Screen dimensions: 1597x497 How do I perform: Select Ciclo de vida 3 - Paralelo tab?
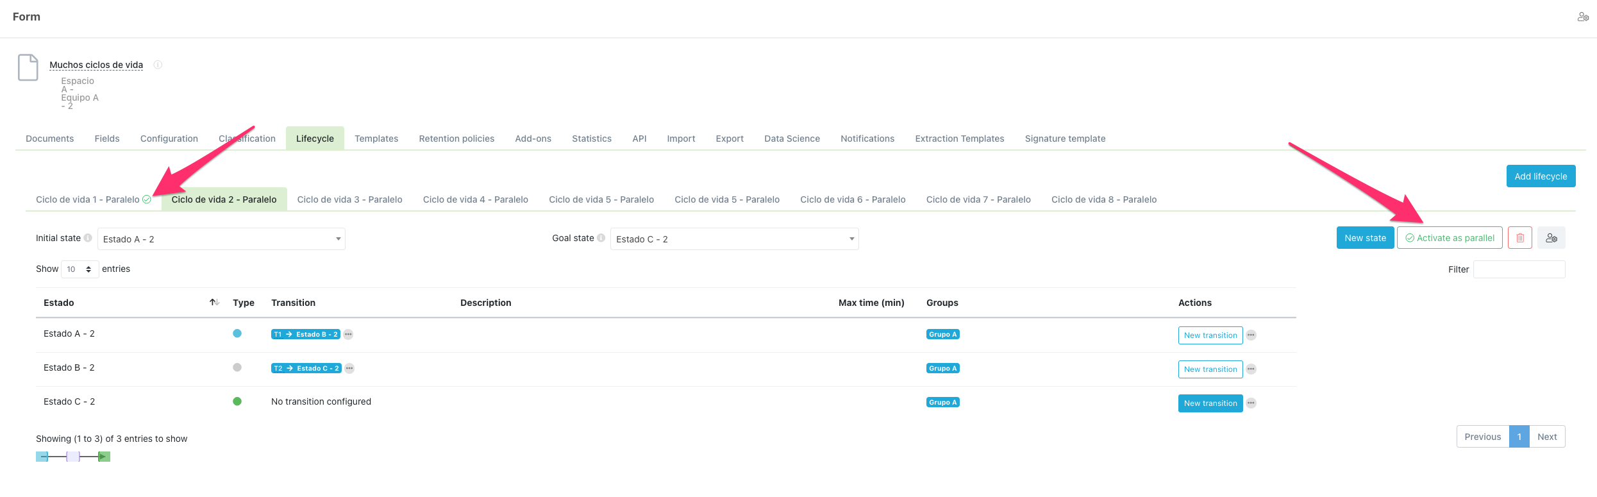point(349,199)
